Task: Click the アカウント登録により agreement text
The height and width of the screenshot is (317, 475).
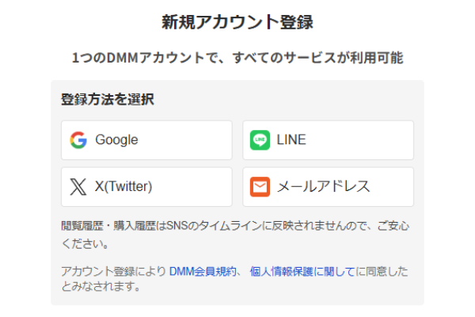Action: coord(113,272)
